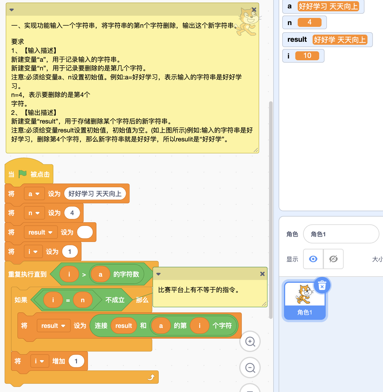The width and height of the screenshot is (383, 392).
Task: Click the 连接 join operator block
Action: [x=101, y=326]
